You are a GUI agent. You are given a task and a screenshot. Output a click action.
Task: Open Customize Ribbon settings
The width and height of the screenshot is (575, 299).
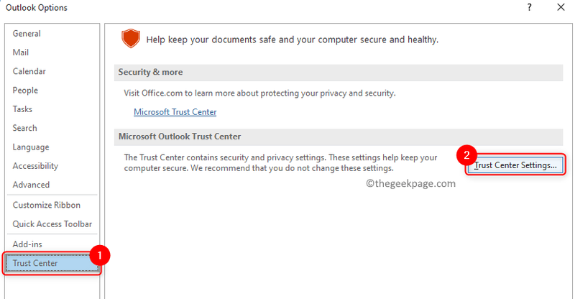[52, 205]
